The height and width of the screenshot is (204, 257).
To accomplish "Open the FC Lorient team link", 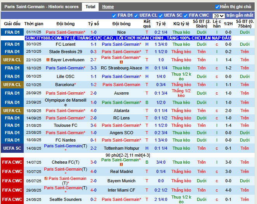I will (66, 44).
